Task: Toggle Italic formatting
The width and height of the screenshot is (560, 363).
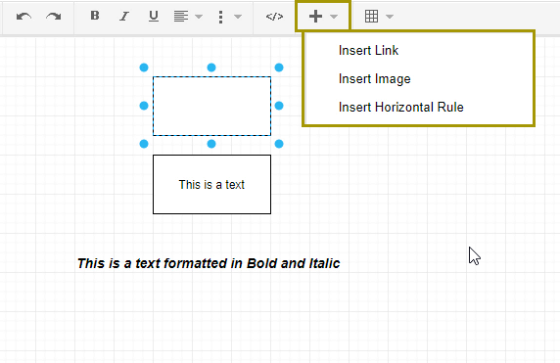Action: (x=124, y=16)
